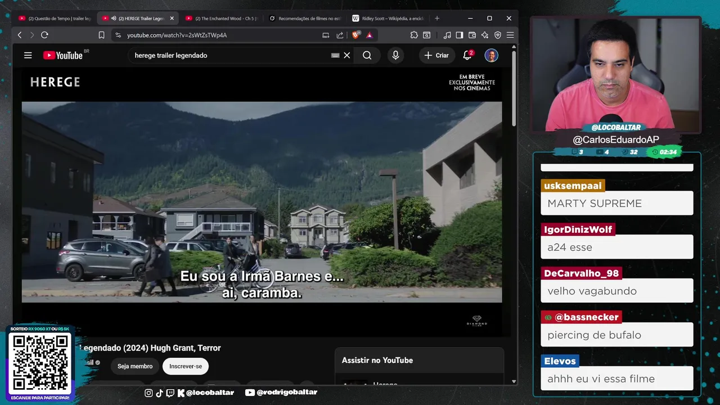Switch to Questão de Tempo trailer tab
Viewport: 720px width, 405px height.
55,18
